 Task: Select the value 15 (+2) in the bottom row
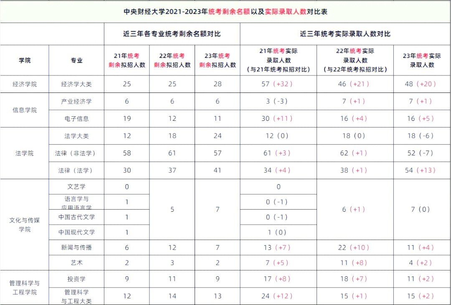coord(420,296)
